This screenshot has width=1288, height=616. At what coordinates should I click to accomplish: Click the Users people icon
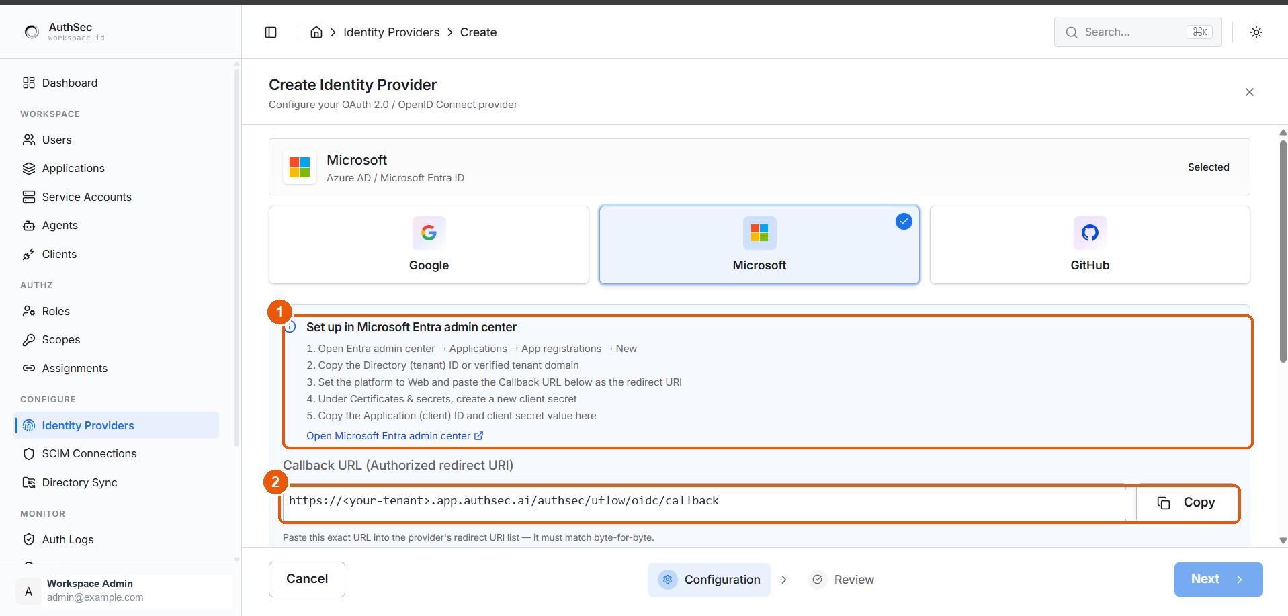coord(29,140)
